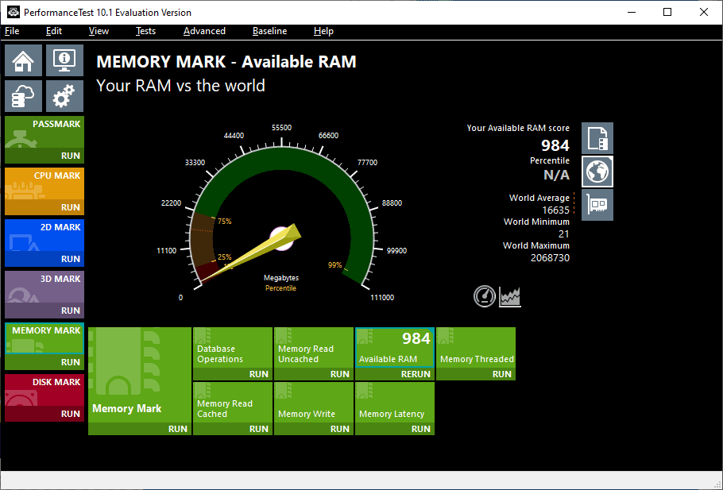This screenshot has height=490, width=723.
Task: Click the large 984 score beside the gauge
Action: 555,145
